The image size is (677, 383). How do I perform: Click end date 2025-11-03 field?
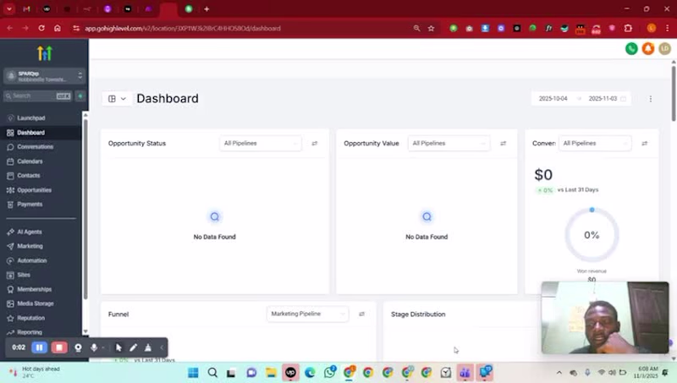pos(603,99)
